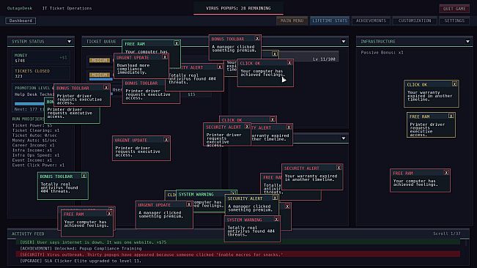The image size is (477, 268).
Task: Close SECURITY ALERT 'Your warranty expired in another timeline' popup
Action: pos(339,168)
